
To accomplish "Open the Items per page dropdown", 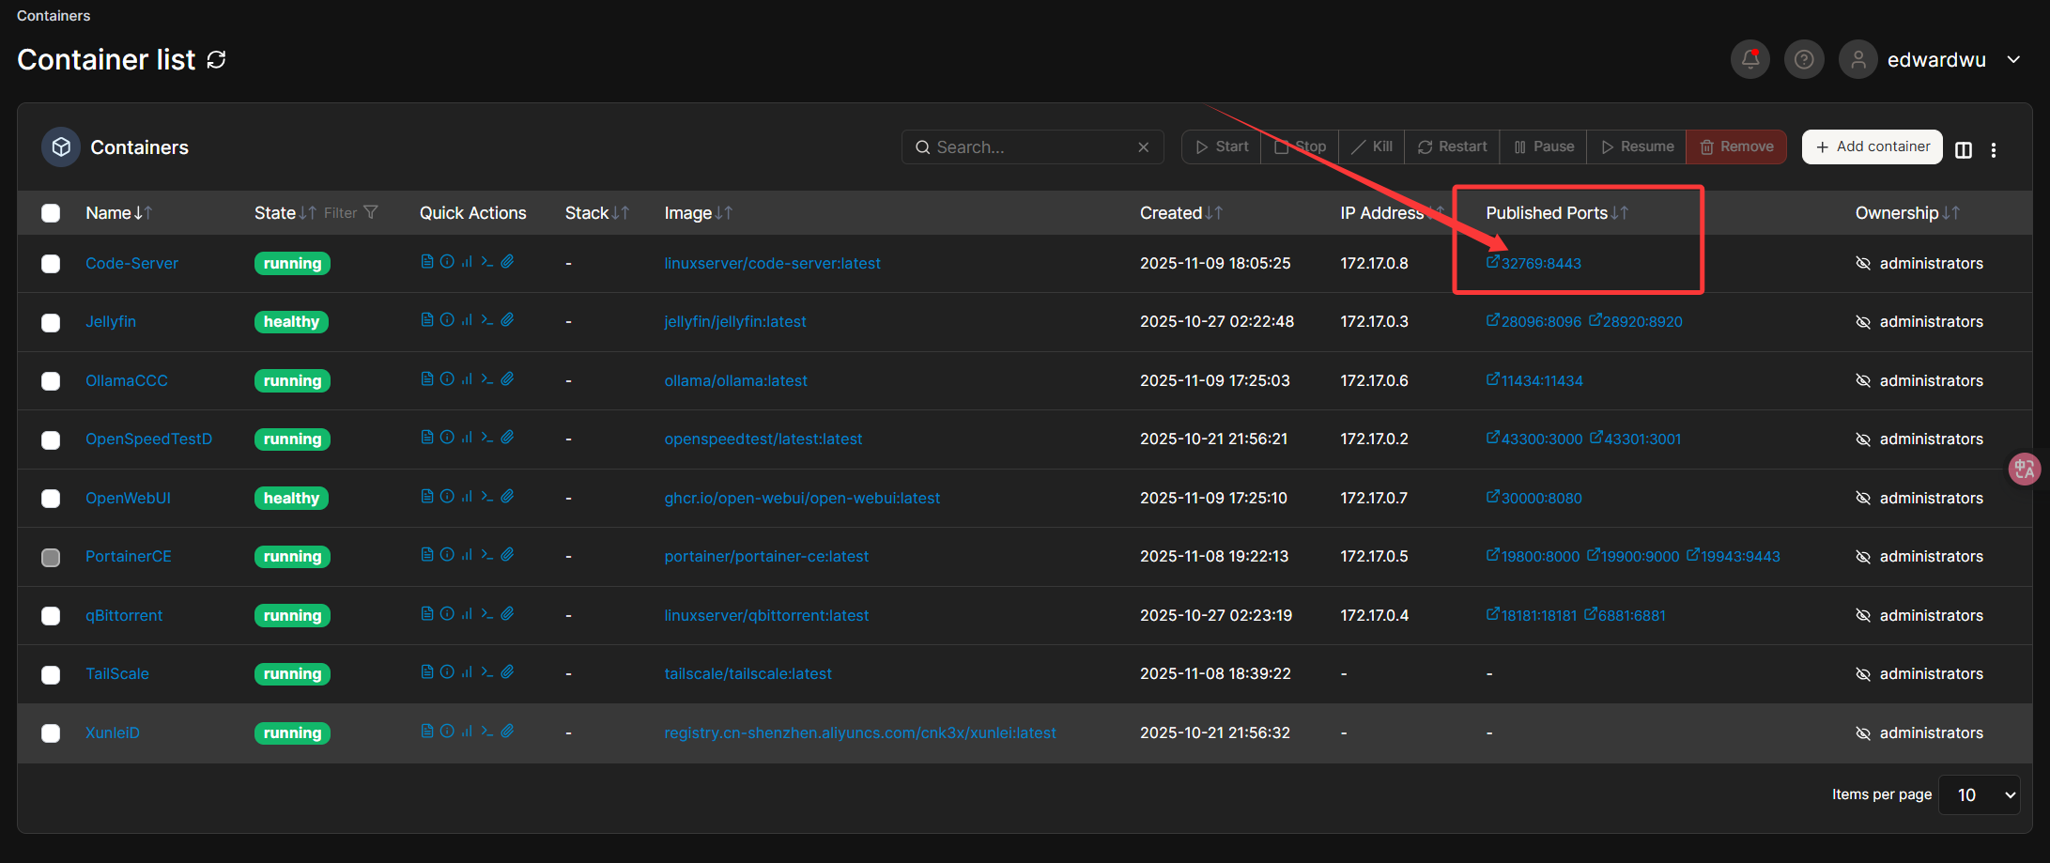I will 1978,794.
